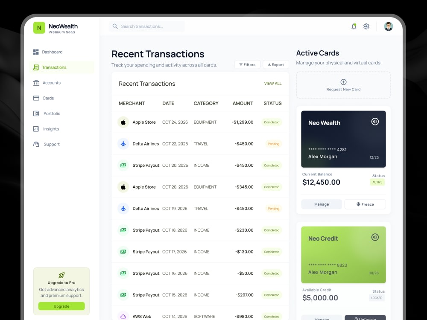The width and height of the screenshot is (427, 320).
Task: Click payout icon on OCT 20 Stripe row
Action: [x=123, y=165]
